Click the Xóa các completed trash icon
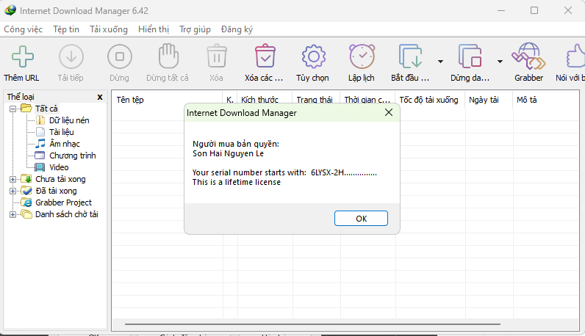 tap(265, 56)
